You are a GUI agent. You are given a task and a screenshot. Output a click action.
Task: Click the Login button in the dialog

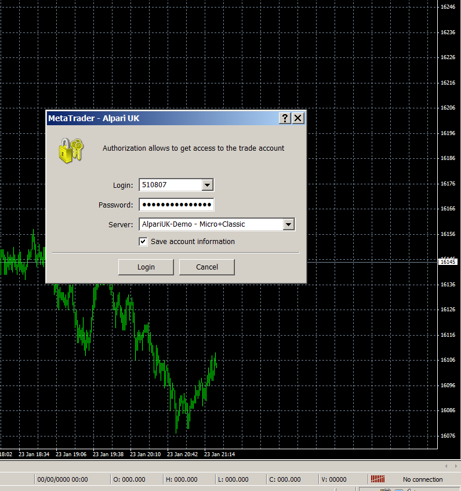coord(146,267)
